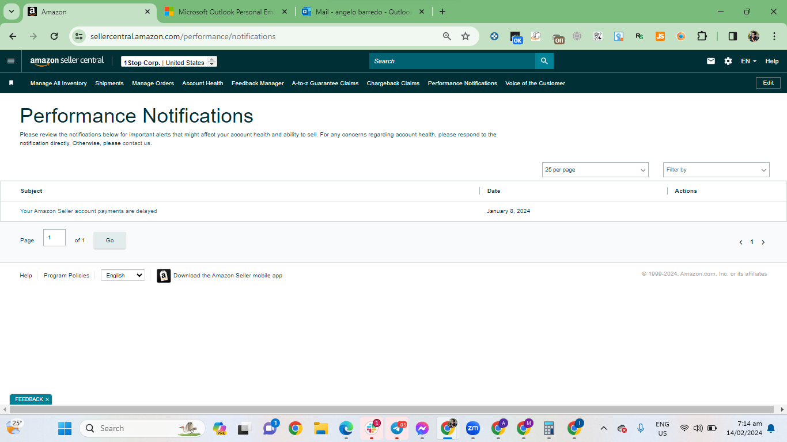787x442 pixels.
Task: Close the Microsoft Outlook Personal Email tab
Action: (285, 12)
